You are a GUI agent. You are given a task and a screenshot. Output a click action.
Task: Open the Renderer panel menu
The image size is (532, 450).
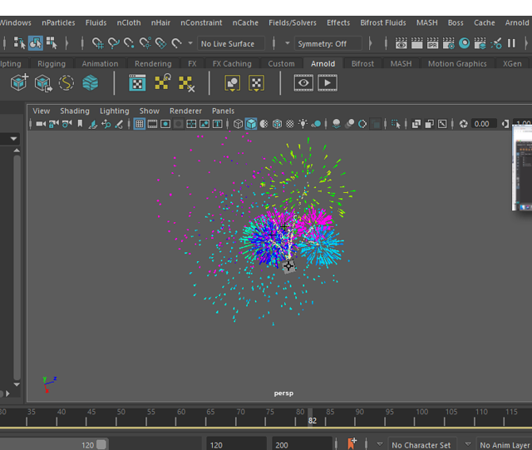pos(185,111)
